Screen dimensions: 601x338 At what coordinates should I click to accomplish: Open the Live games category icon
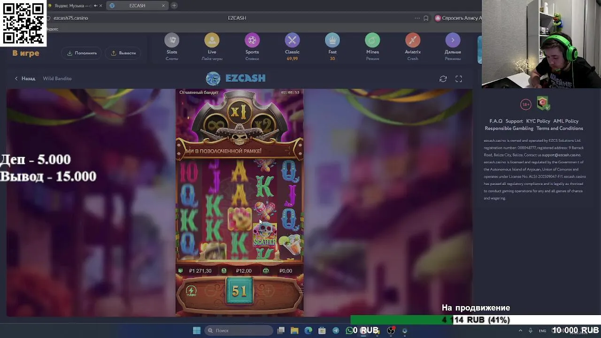click(x=212, y=40)
